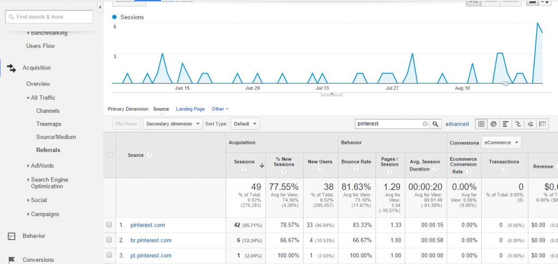Select the Performance bar view icon
Image resolution: width=558 pixels, height=264 pixels.
(506, 124)
